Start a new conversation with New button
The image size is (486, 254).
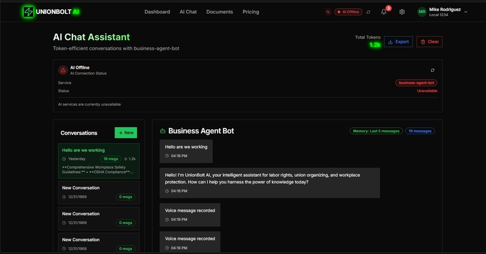(x=126, y=133)
